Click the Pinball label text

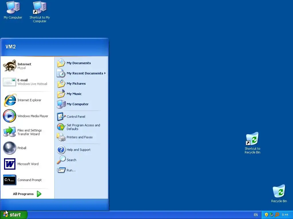[x=22, y=148]
